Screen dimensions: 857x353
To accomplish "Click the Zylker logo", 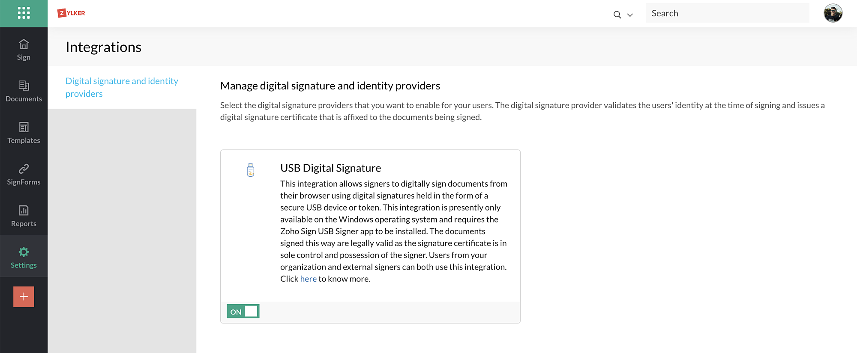I will (x=71, y=13).
